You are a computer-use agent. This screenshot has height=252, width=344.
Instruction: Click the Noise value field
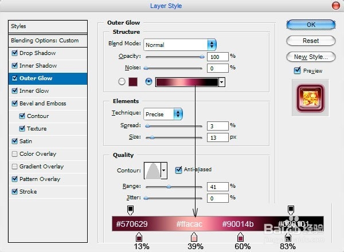pyautogui.click(x=218, y=68)
